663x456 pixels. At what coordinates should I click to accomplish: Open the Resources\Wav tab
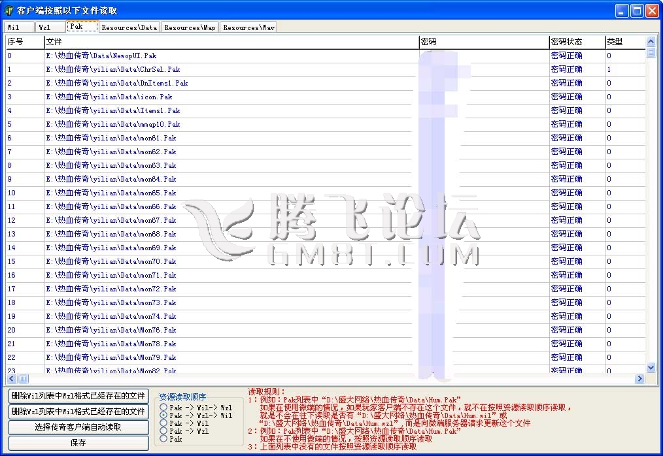tap(248, 27)
